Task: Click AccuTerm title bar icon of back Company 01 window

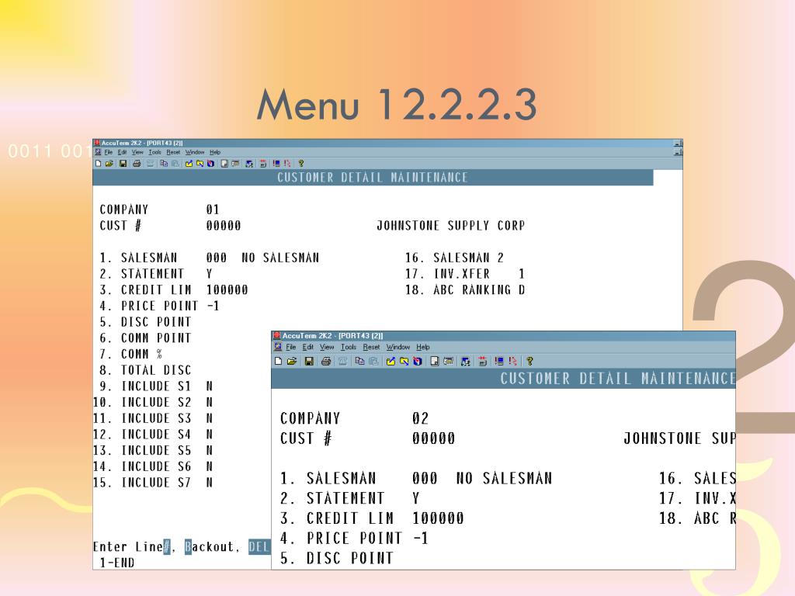Action: click(97, 143)
